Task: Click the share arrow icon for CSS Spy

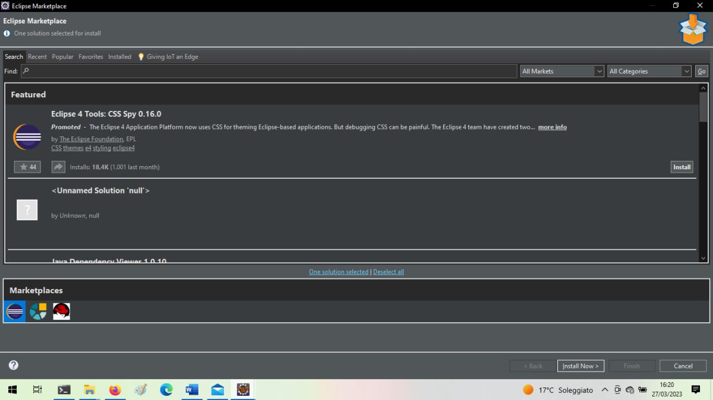Action: (58, 167)
